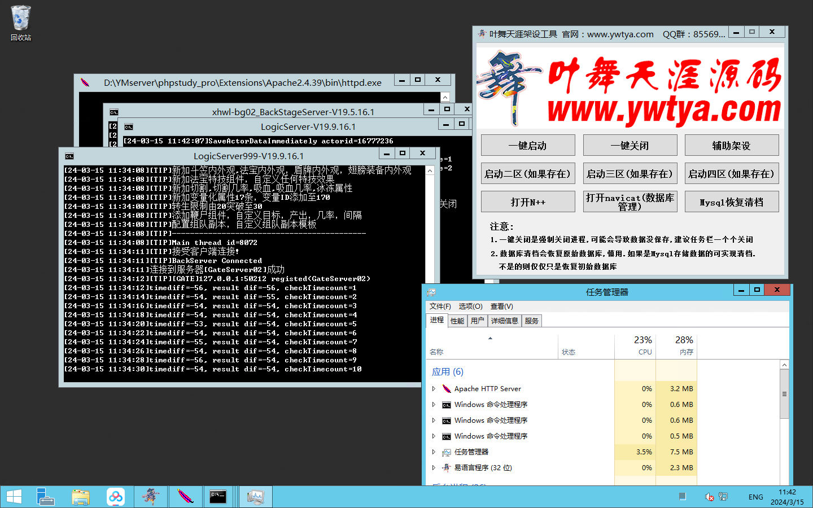This screenshot has height=508, width=813.
Task: Click the LogicServer999-V19.9.16.1 title bar
Action: click(x=248, y=156)
